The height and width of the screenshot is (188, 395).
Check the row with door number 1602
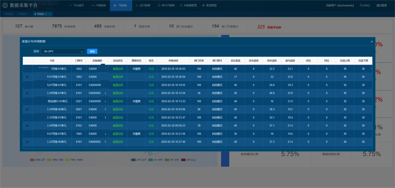(x=28, y=68)
